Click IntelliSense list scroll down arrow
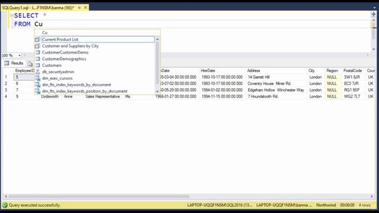This screenshot has height=213, width=379. click(x=158, y=92)
